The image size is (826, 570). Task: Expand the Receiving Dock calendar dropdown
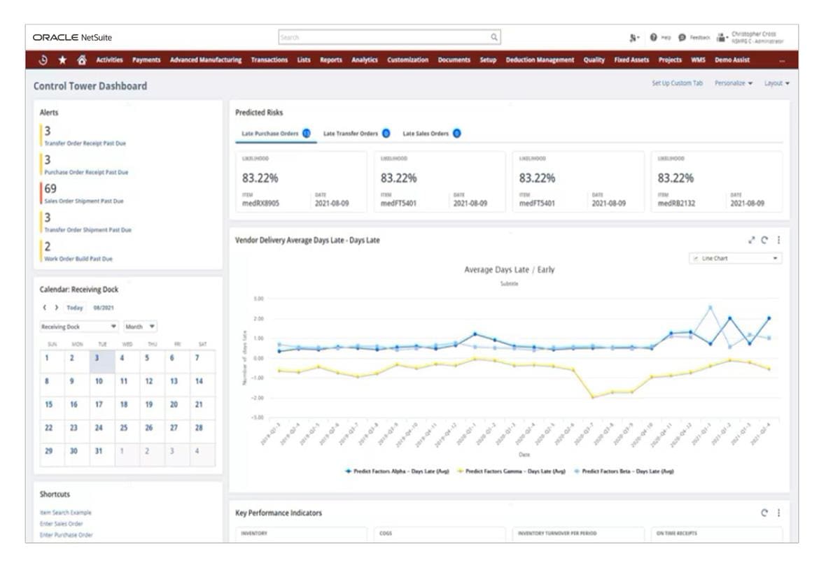(x=79, y=327)
